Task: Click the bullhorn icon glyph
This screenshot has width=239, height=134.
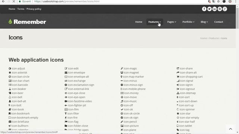Action: point(10,126)
